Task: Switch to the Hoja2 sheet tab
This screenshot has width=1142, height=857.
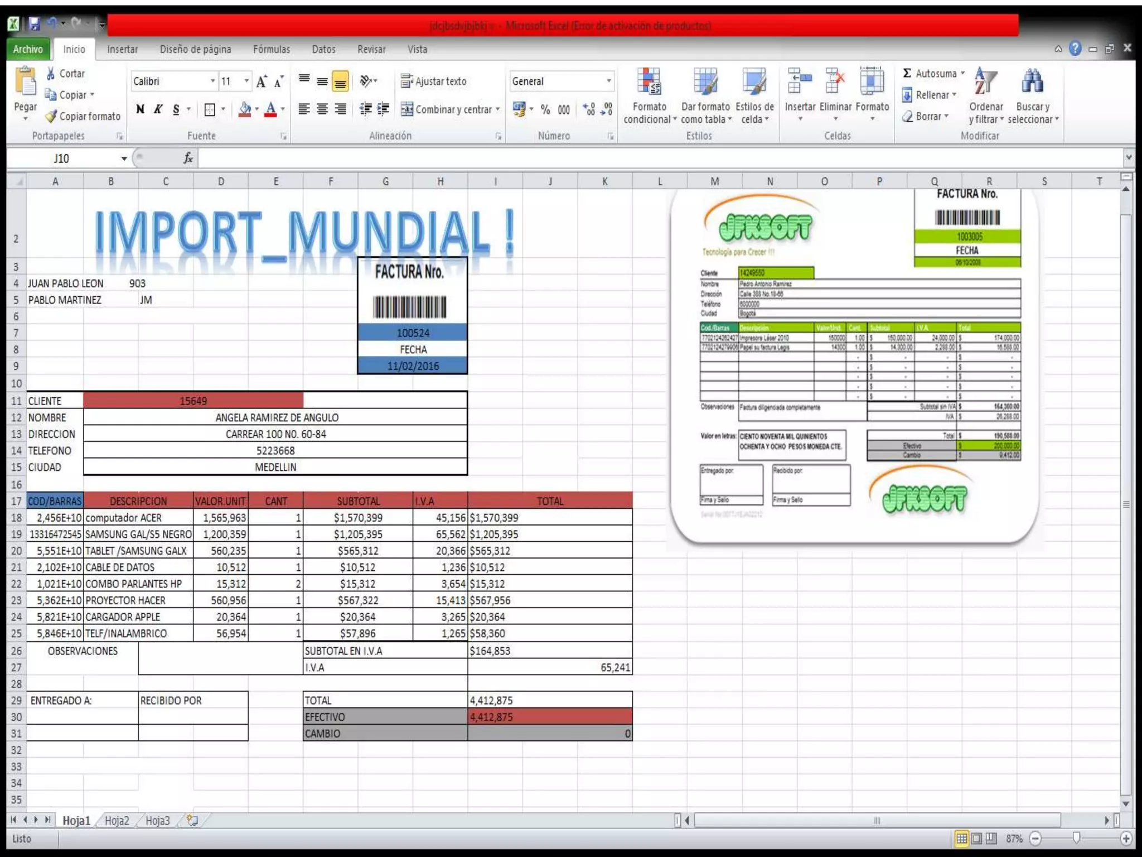Action: click(x=117, y=820)
